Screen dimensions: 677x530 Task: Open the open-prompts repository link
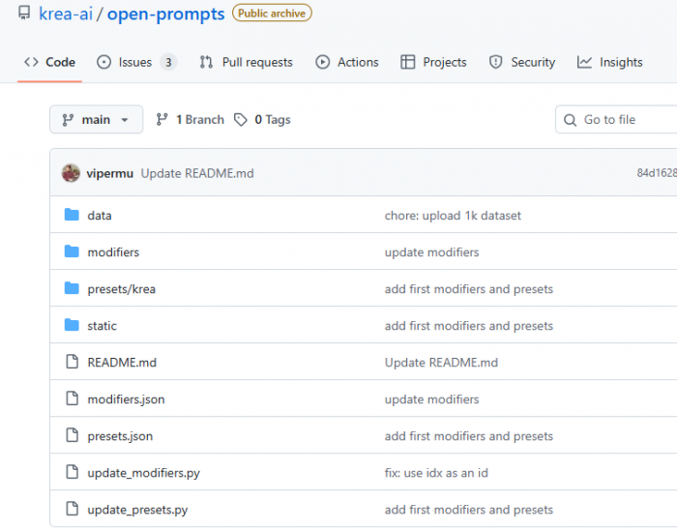pos(165,14)
